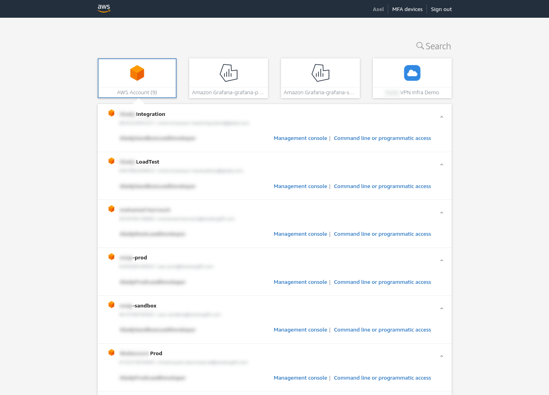Click Grafana chart icon on grafana-s tile

(320, 73)
